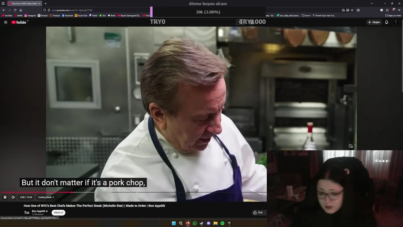Viewport: 403px width, 227px height.
Task: Pause the video with the pause button
Action: [x=5, y=197]
